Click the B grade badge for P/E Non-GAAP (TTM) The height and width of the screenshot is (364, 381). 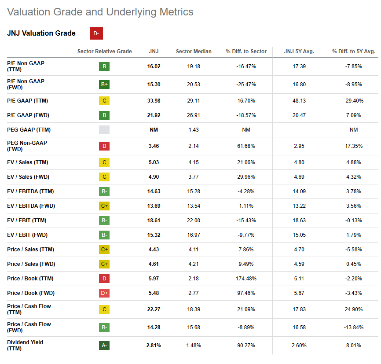[x=104, y=66]
